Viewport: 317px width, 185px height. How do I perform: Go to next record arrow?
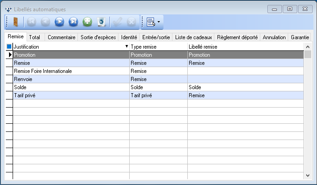[59, 22]
